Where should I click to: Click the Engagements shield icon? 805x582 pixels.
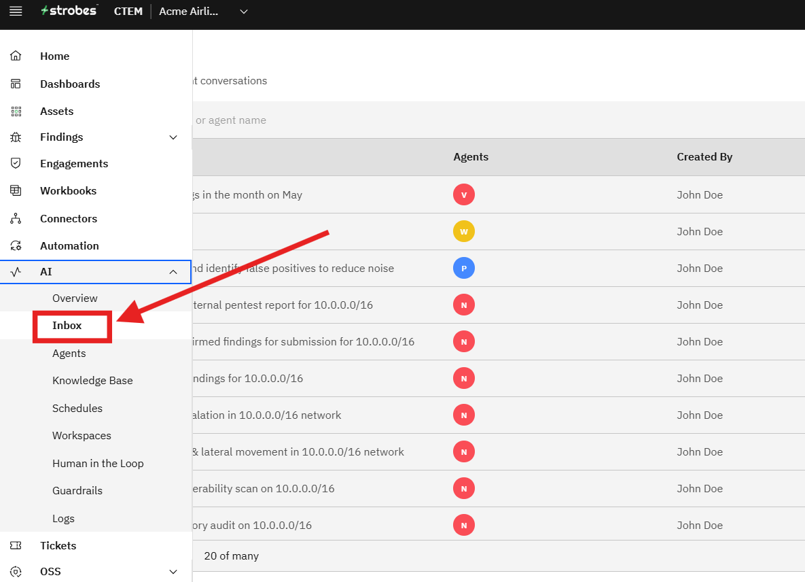click(16, 163)
